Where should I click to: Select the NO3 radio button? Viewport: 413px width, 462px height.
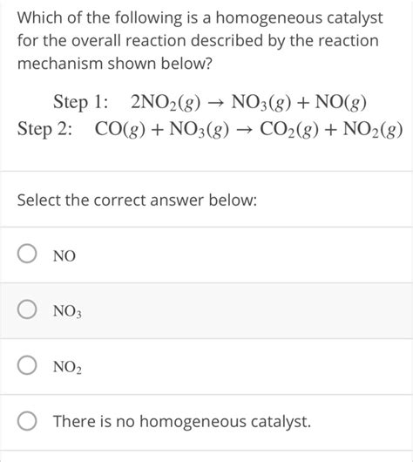tap(27, 309)
